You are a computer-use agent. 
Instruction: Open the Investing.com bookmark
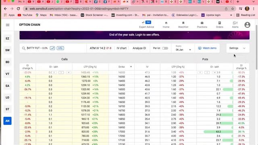125,15
